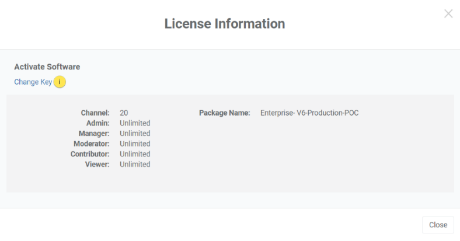This screenshot has height=241, width=460.
Task: Select the Viewer label
Action: click(97, 165)
